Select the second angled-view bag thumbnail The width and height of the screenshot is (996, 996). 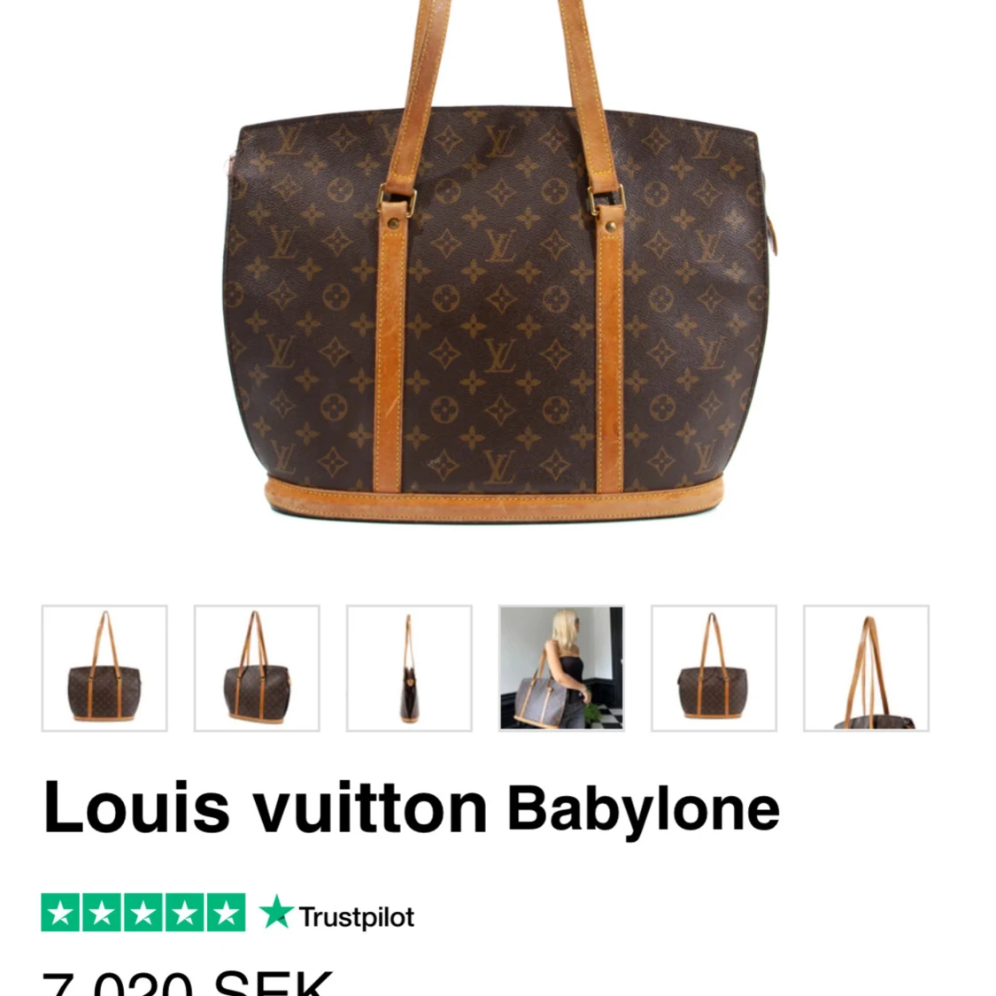[257, 668]
